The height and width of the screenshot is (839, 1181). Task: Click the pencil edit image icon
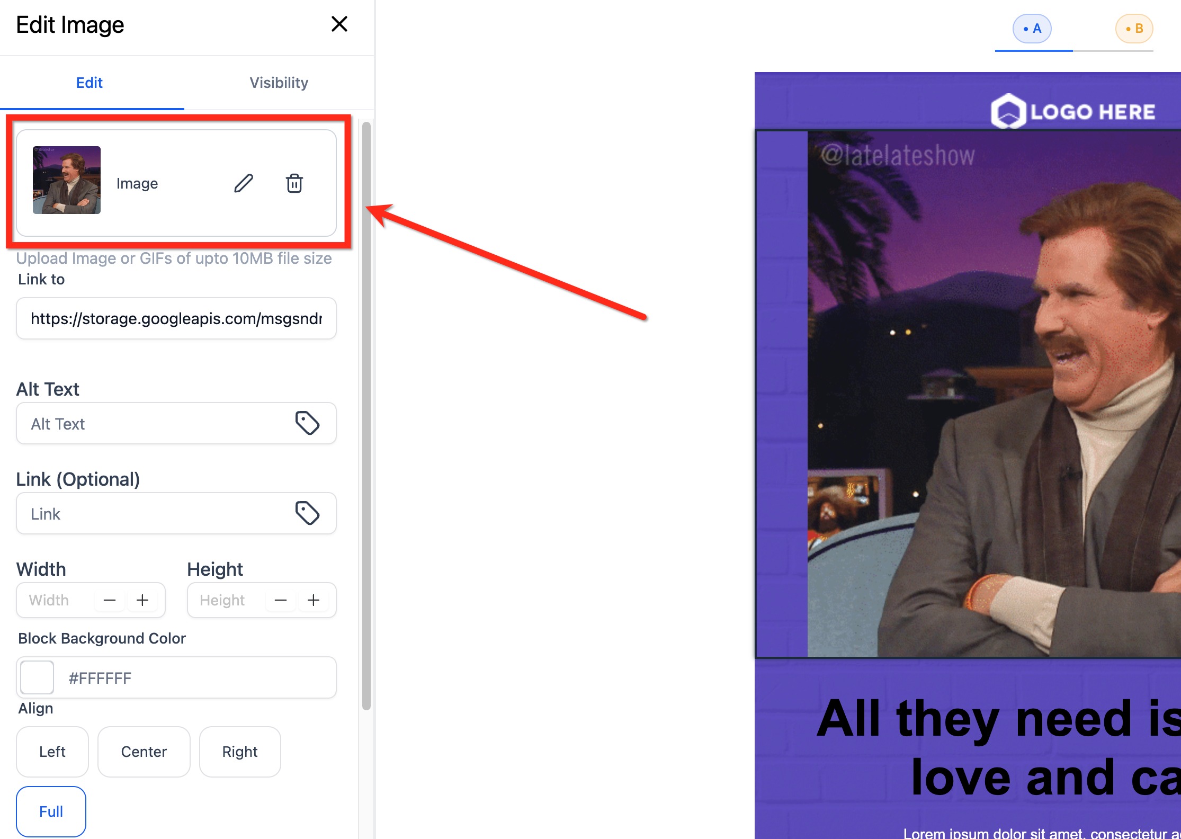point(244,183)
